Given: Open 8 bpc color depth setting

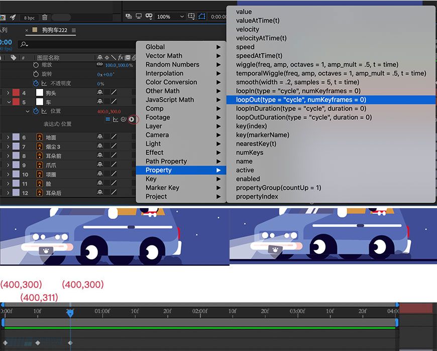Looking at the screenshot, I should tap(29, 18).
